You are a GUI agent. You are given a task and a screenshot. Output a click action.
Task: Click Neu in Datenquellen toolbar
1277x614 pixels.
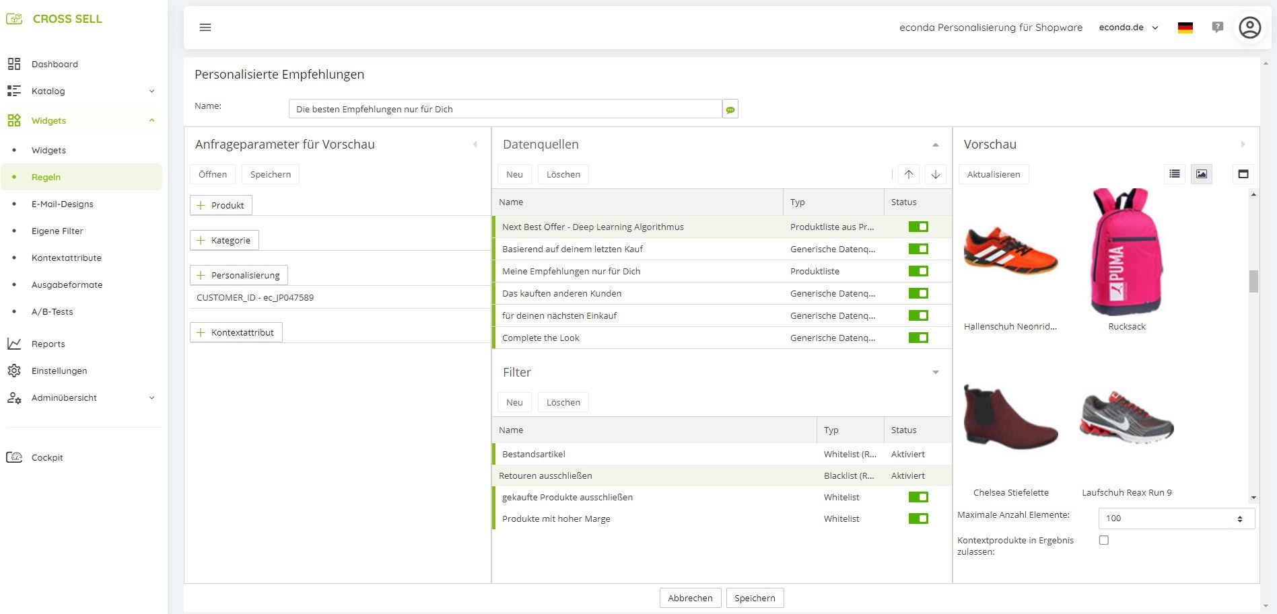pos(514,174)
